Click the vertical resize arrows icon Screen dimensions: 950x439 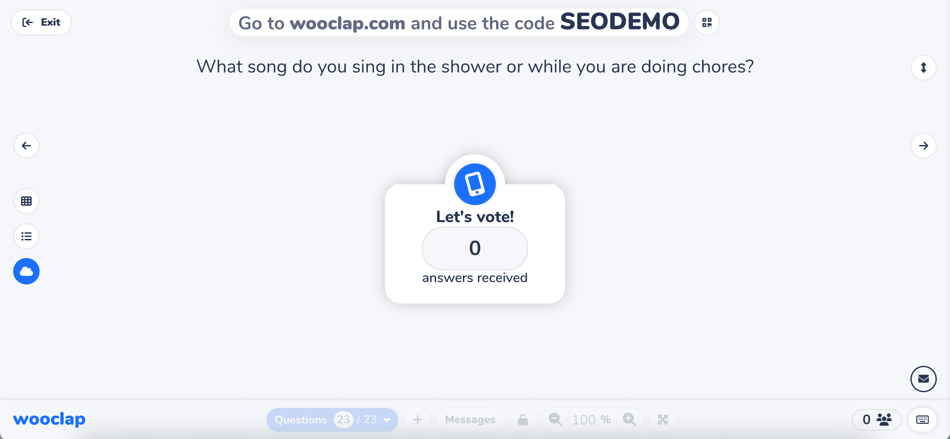(923, 68)
